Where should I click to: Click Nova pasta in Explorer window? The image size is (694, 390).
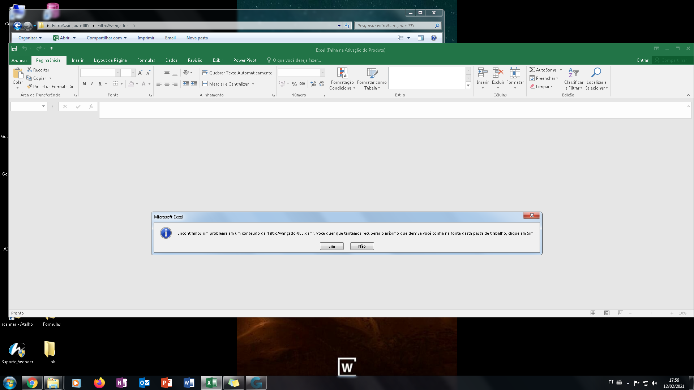point(197,38)
